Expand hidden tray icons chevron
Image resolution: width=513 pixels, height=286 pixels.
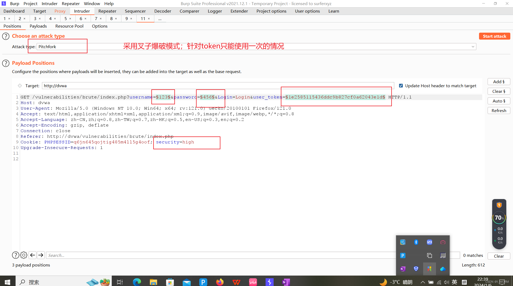click(423, 282)
